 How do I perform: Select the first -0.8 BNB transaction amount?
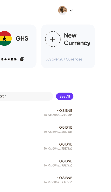(x=65, y=111)
